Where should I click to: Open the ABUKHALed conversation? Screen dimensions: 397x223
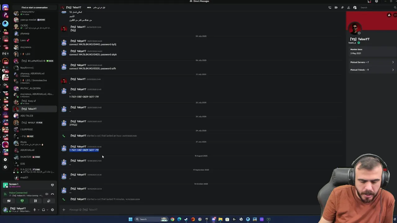34,150
